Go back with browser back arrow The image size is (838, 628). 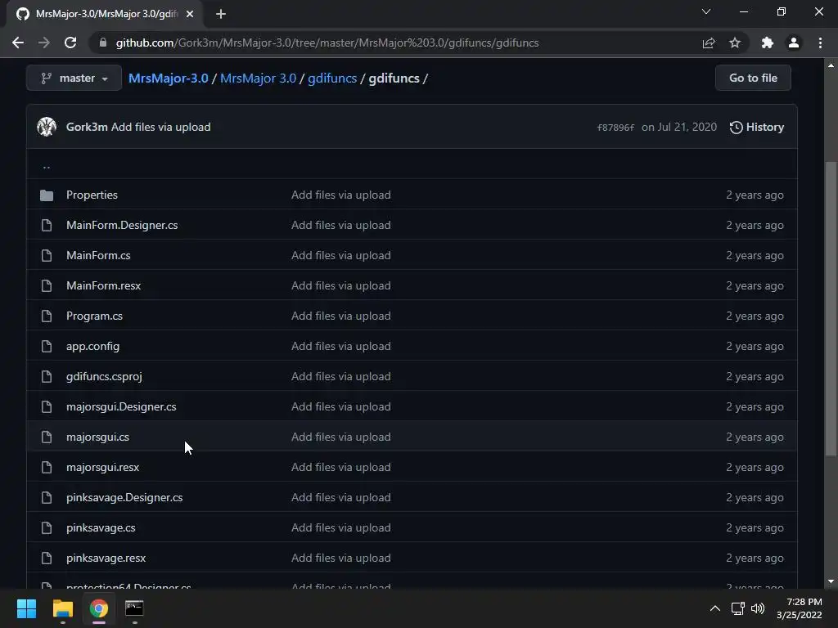[18, 43]
